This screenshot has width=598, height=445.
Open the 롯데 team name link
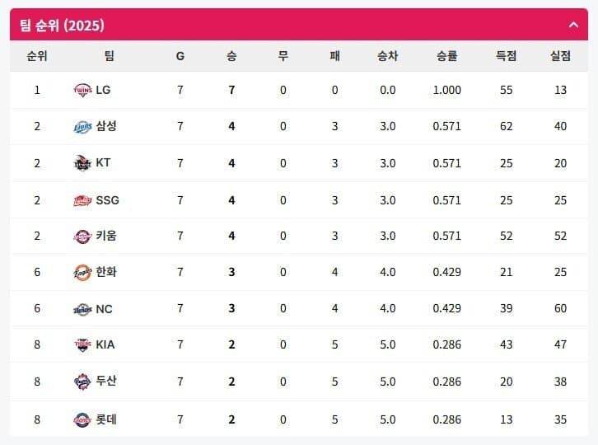[106, 419]
